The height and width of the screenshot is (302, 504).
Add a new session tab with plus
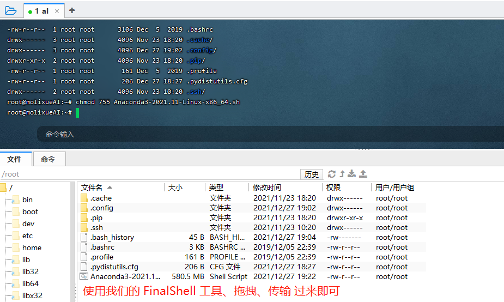tap(72, 10)
